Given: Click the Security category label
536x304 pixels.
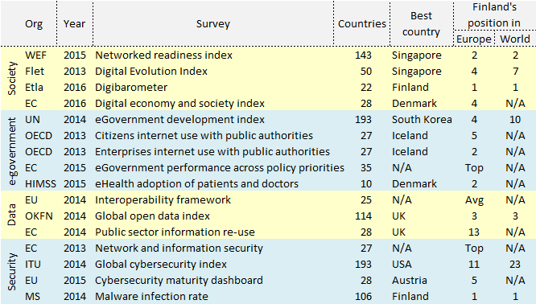Looking at the screenshot, I should click(x=12, y=272).
